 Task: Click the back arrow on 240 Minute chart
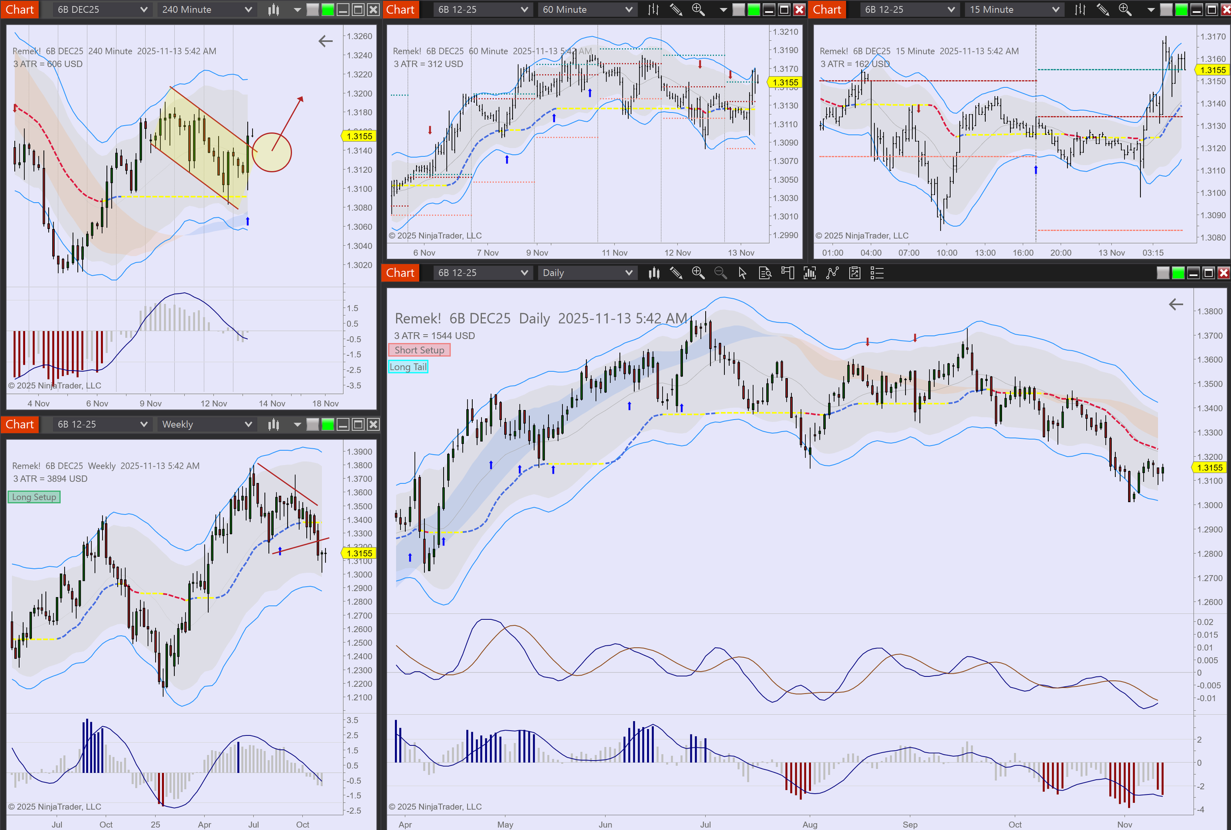click(325, 41)
